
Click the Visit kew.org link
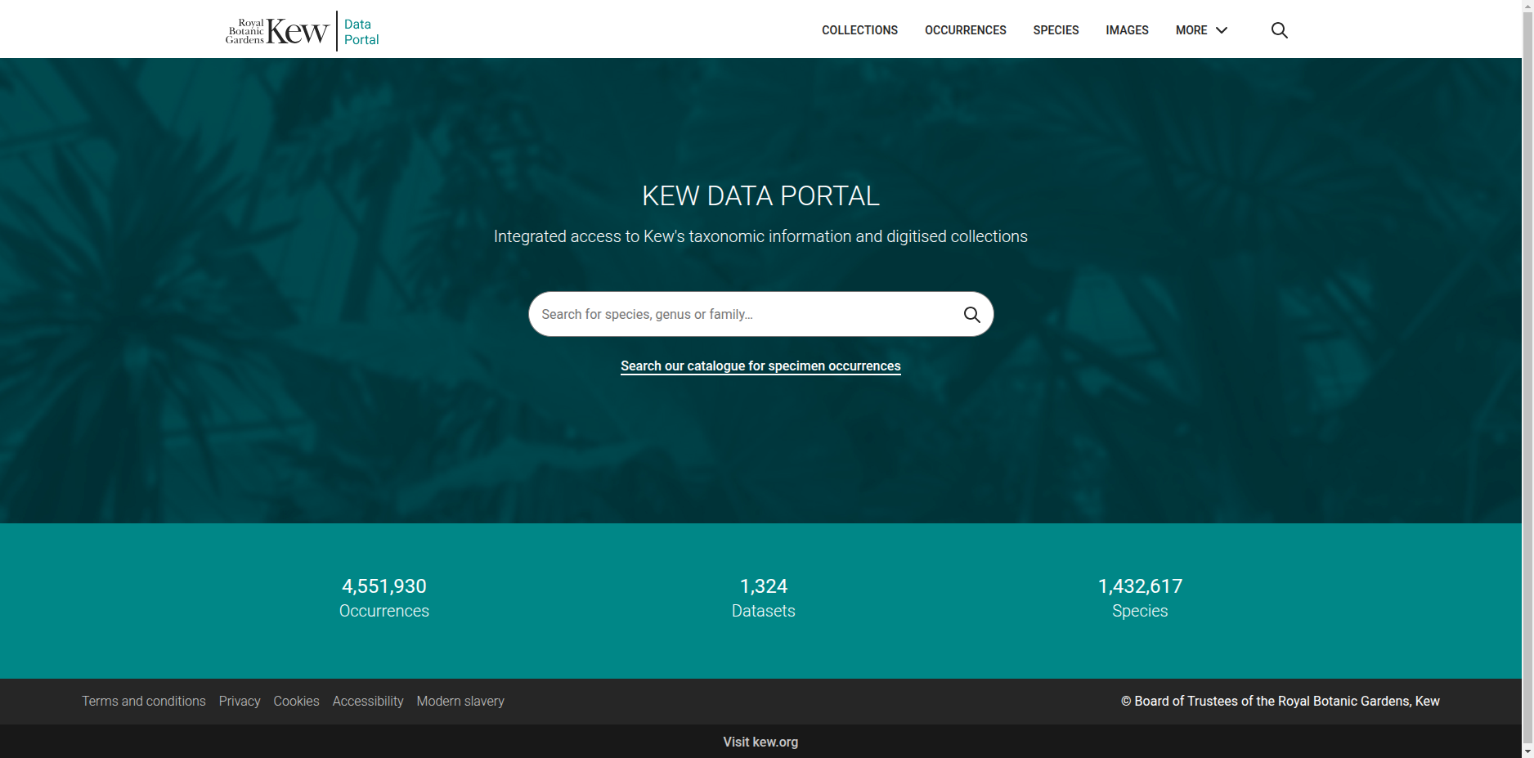pos(760,742)
